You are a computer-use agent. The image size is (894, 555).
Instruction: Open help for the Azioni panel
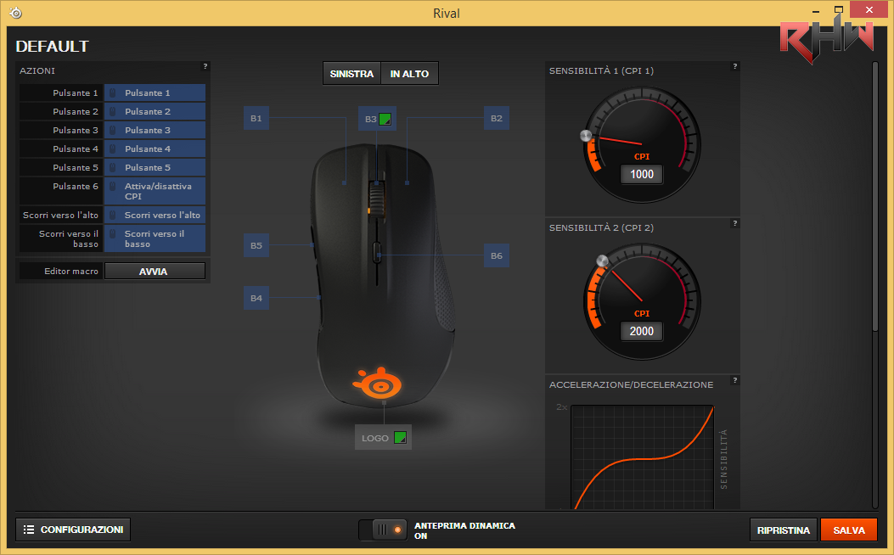[205, 67]
